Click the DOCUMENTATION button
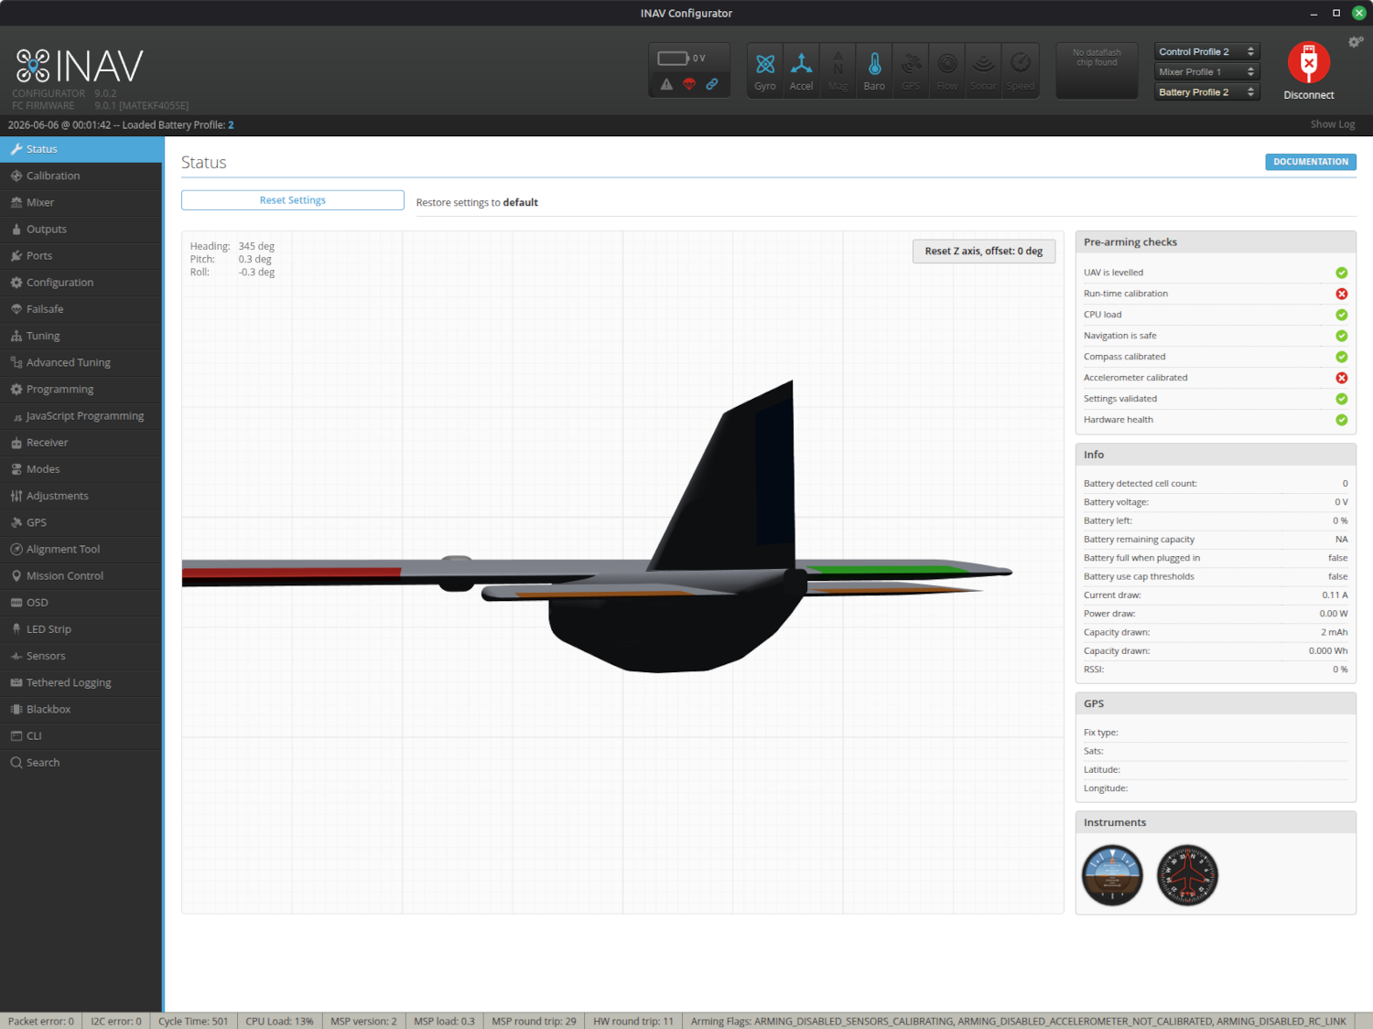Image resolution: width=1373 pixels, height=1029 pixels. (x=1311, y=162)
